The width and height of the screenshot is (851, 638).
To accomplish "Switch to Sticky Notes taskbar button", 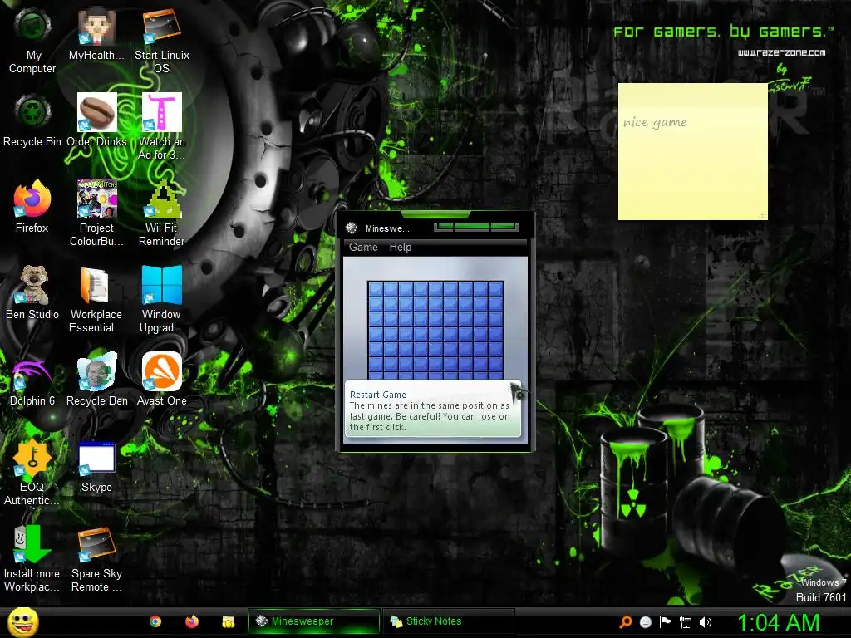I will (x=448, y=621).
